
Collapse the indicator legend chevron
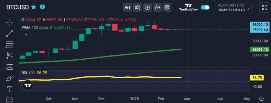pos(26,35)
